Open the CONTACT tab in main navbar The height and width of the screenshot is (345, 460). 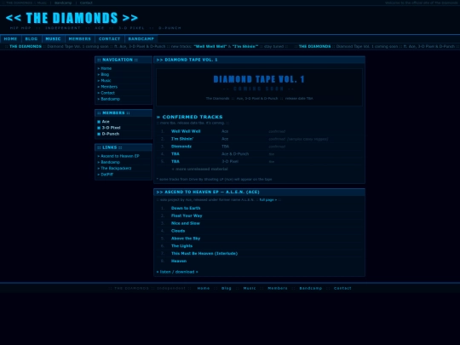[x=110, y=38]
